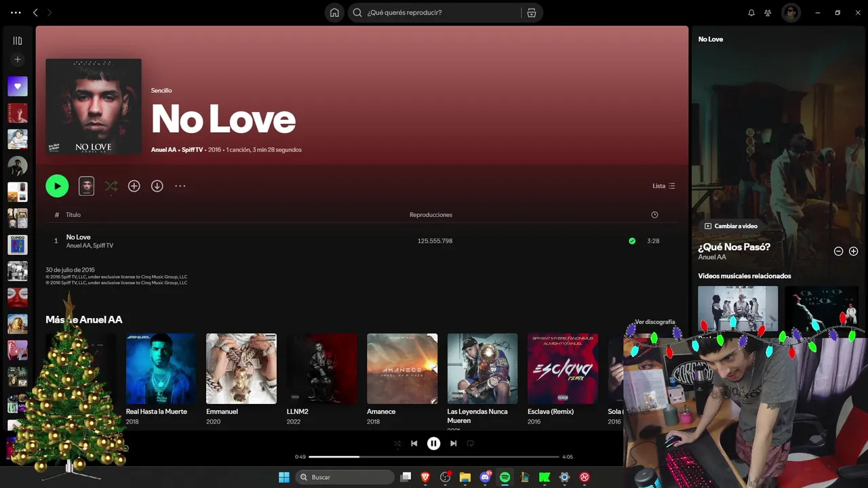Click the magnifier search icon

click(x=357, y=12)
